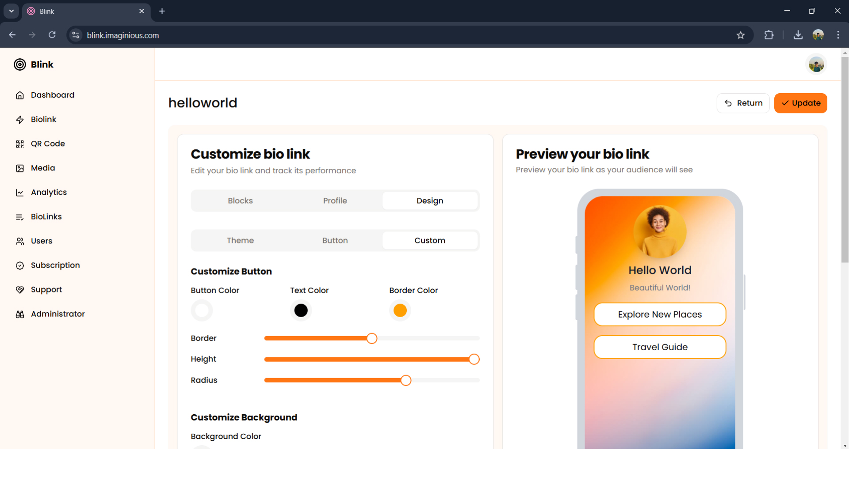
Task: Open the QR Code section icon
Action: (20, 144)
